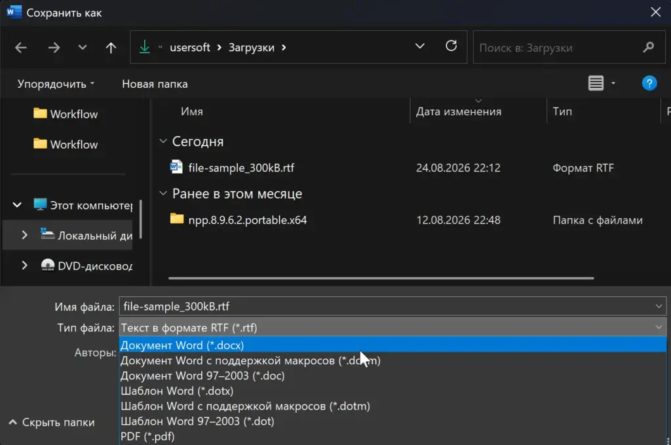Go forward with the right arrow button
This screenshot has width=671, height=445.
coord(54,47)
